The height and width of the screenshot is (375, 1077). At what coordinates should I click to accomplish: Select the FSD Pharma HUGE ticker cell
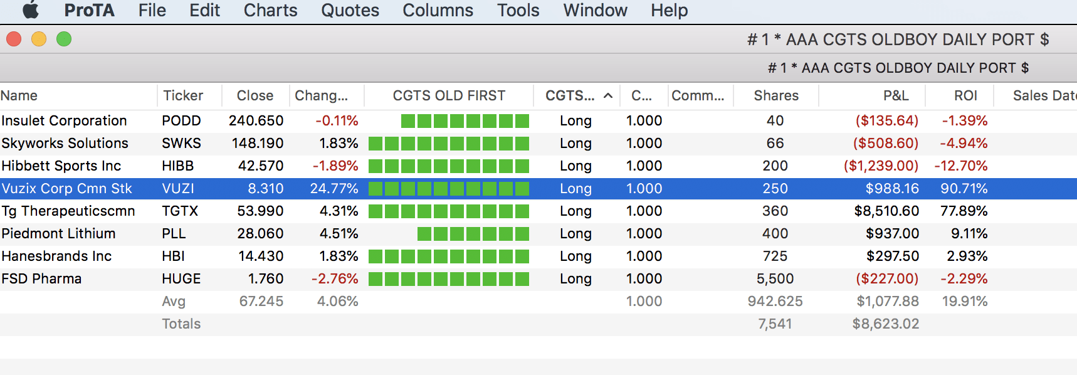(x=181, y=279)
